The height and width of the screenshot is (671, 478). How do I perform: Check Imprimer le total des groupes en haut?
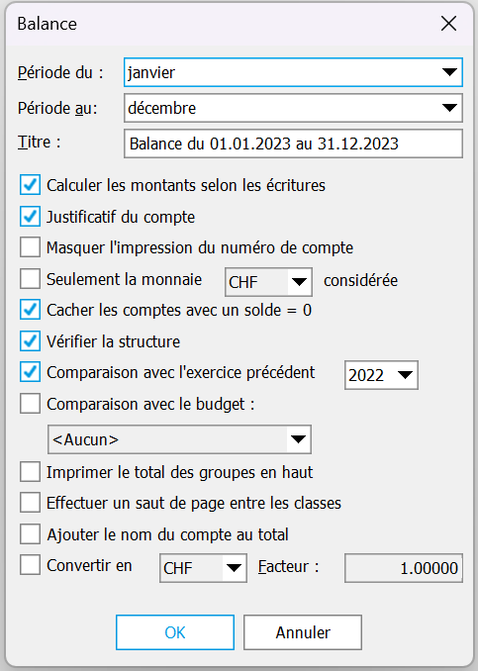(x=30, y=472)
